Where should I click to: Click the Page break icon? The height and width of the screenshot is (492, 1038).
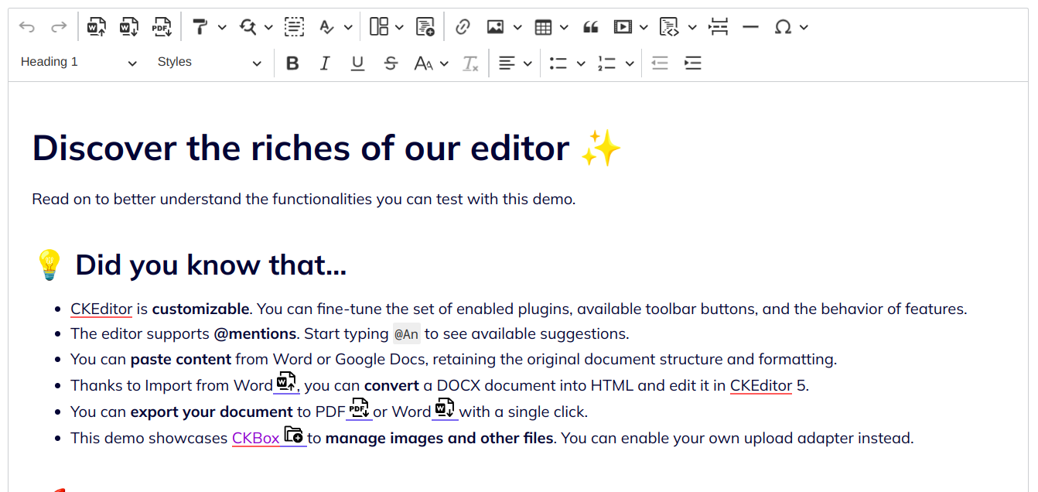pos(719,27)
